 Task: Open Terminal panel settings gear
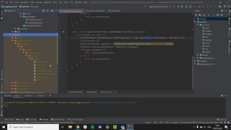click(222, 96)
